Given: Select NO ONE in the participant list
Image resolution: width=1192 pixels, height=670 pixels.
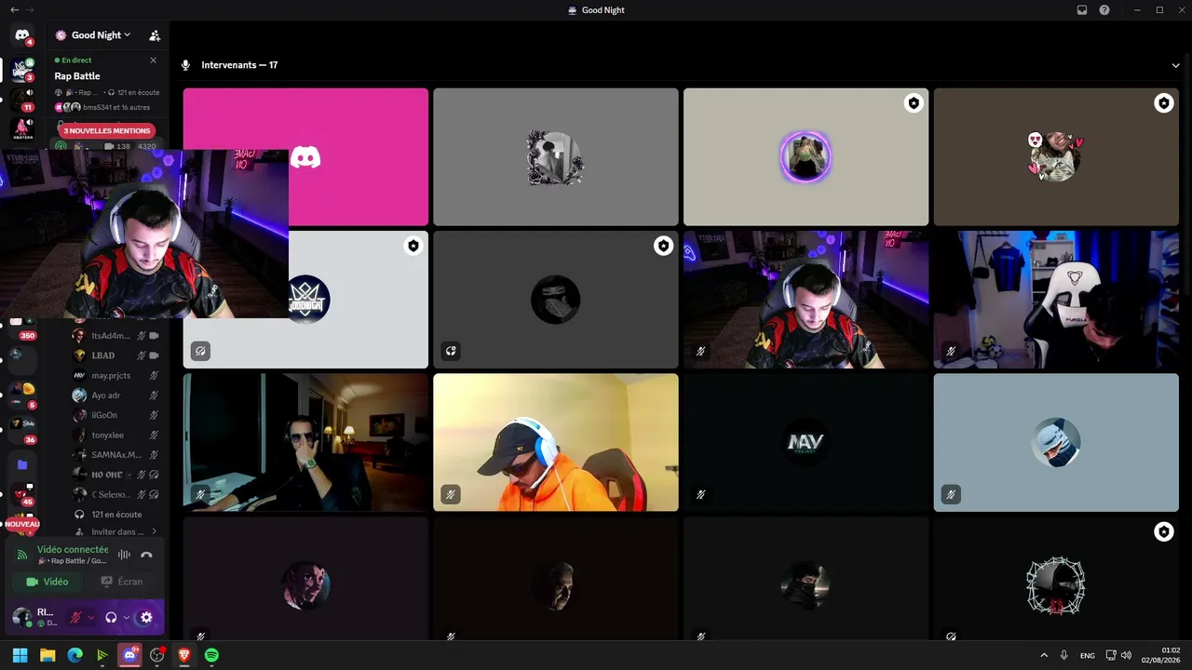Looking at the screenshot, I should coord(115,475).
